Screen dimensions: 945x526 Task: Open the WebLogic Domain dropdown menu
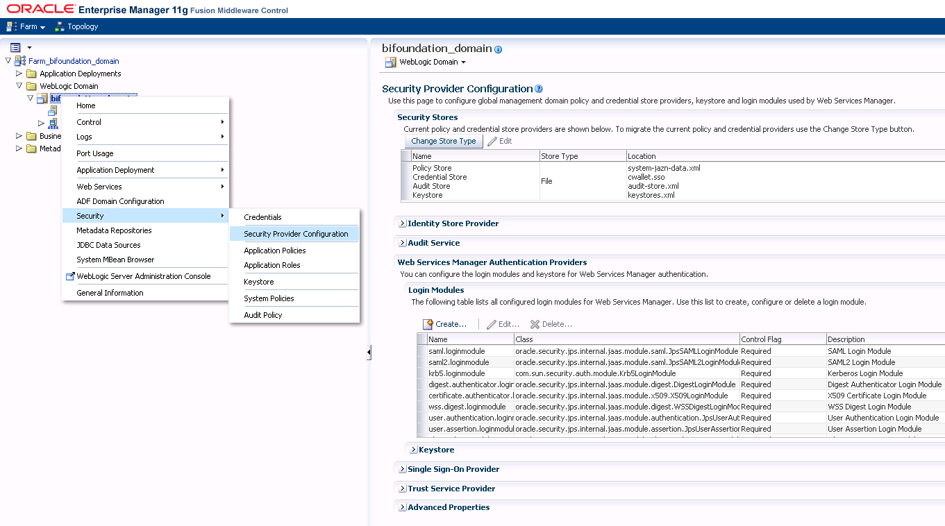pyautogui.click(x=426, y=62)
